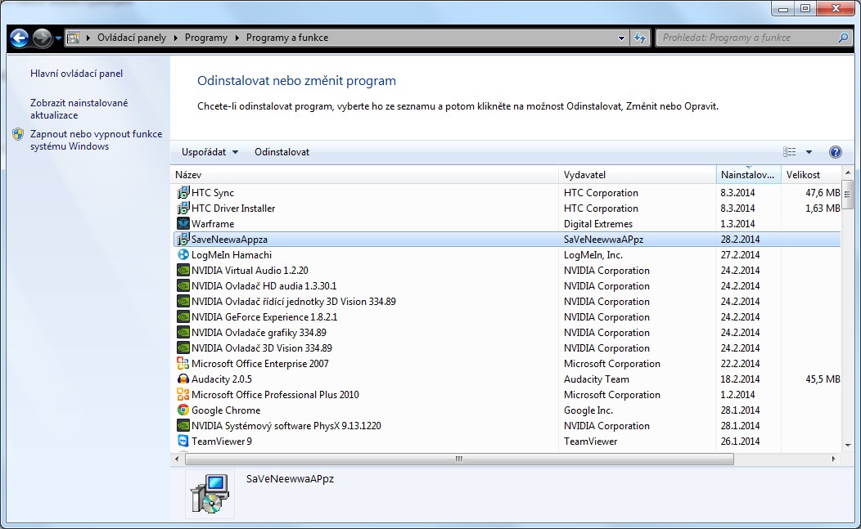Refresh the programs list
The height and width of the screenshot is (529, 861).
click(x=640, y=38)
